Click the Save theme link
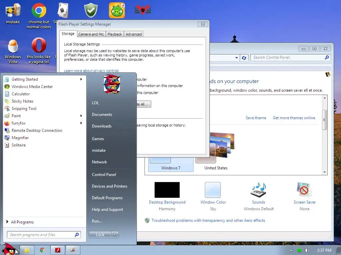The image size is (341, 255). [x=256, y=118]
